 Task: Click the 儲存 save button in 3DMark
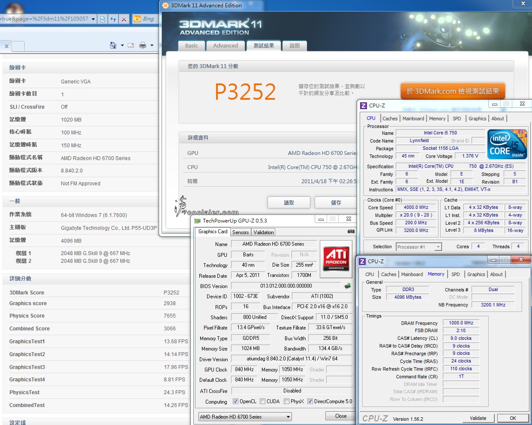pyautogui.click(x=336, y=202)
